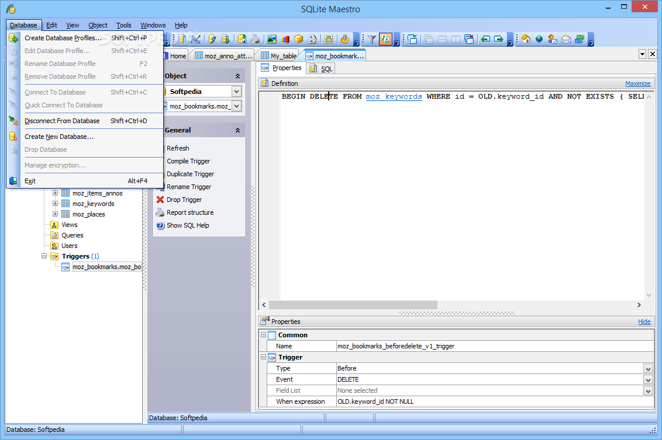Select Exit from the Database menu
The height and width of the screenshot is (440, 662).
pyautogui.click(x=85, y=181)
